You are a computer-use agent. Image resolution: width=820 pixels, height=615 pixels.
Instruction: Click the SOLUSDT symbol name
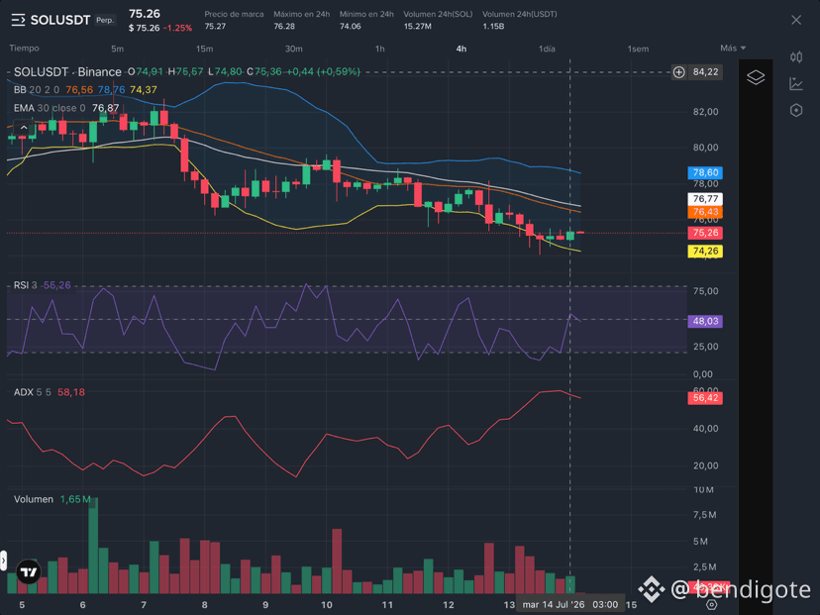coord(60,21)
